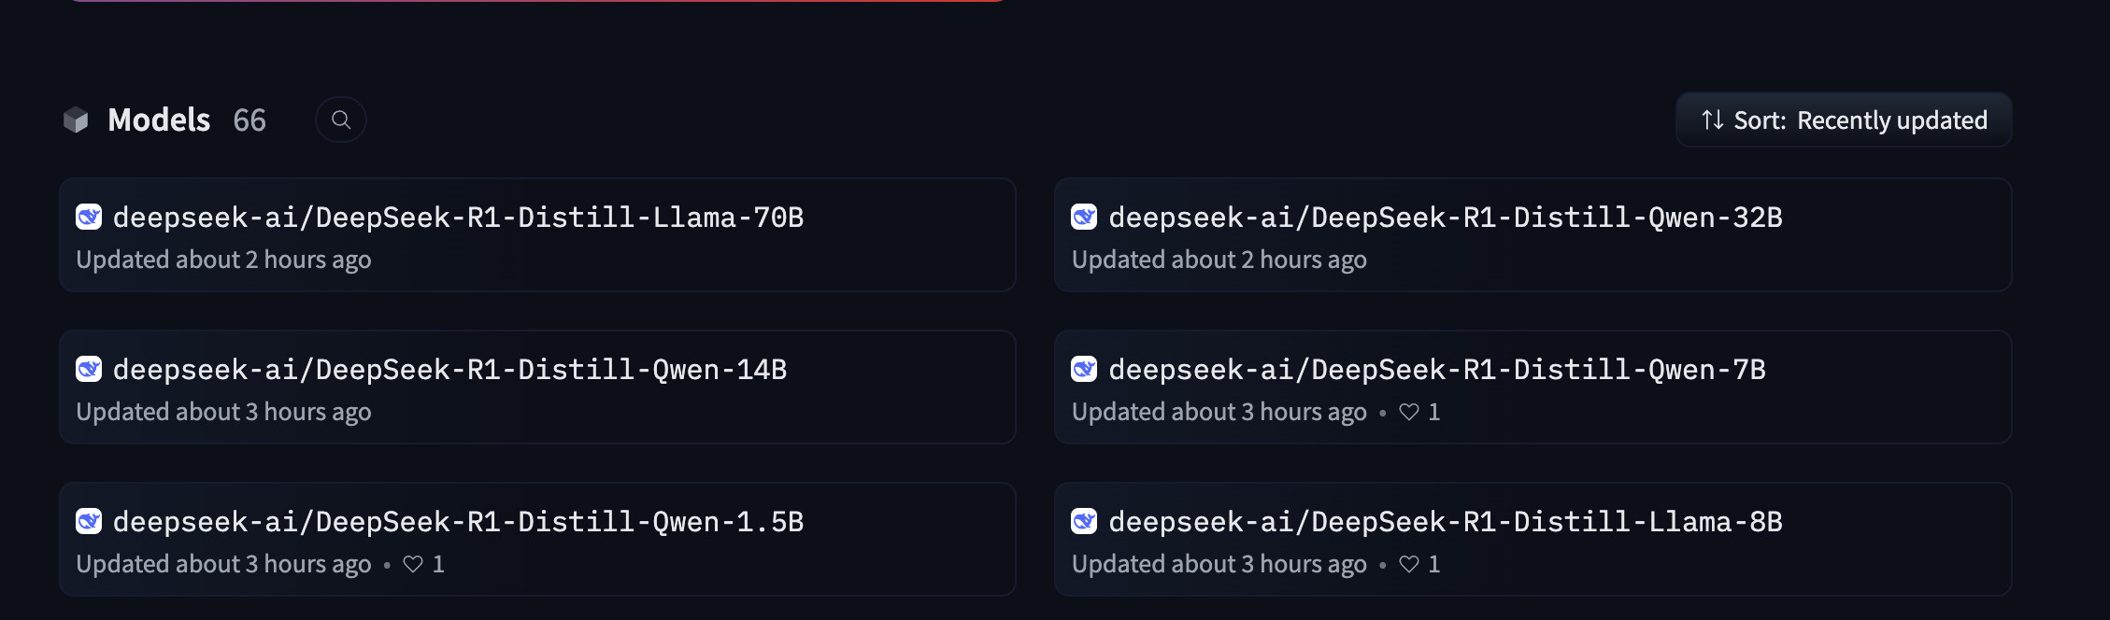Click the DeepSeek avatar on the Llama-70B card
The image size is (2110, 620).
click(x=89, y=218)
